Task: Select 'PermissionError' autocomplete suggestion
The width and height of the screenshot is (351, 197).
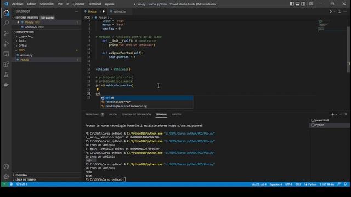Action: pos(146,102)
